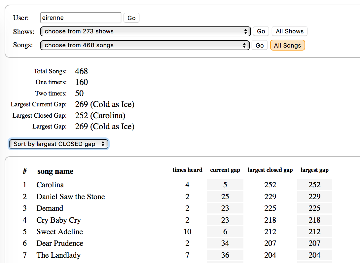Select Sweet Adeline in song list
This screenshot has height=263, width=360.
coord(59,232)
